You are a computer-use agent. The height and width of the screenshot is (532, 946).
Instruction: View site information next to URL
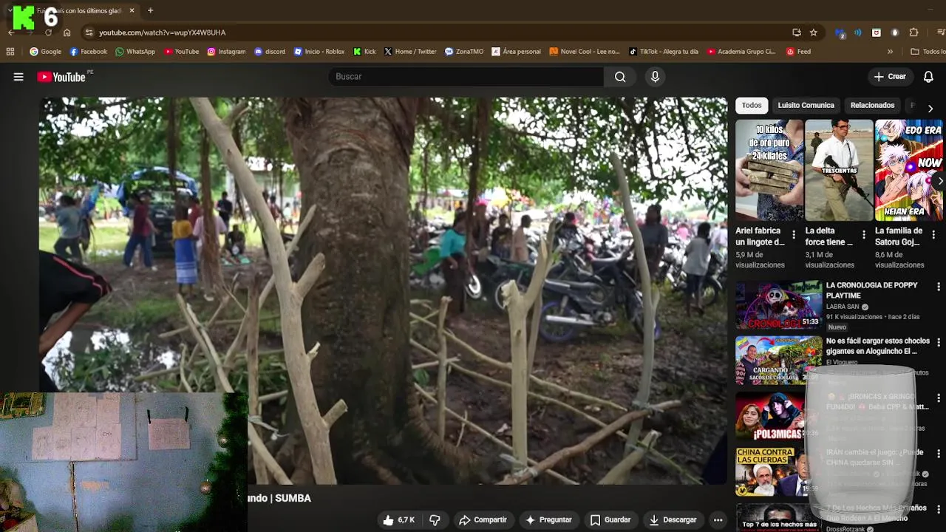[x=89, y=33]
